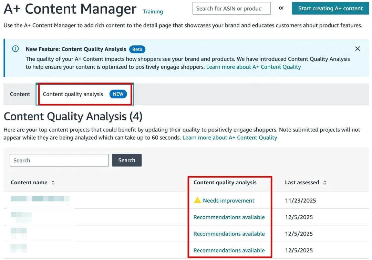The height and width of the screenshot is (260, 372).
Task: Focus the ASIN or product search field
Action: pos(231,9)
